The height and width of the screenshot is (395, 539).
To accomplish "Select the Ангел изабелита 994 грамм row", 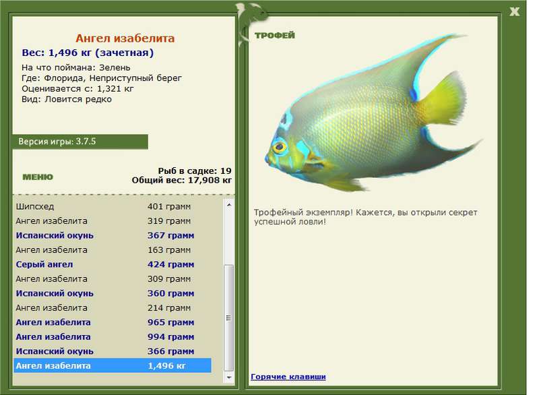I will [113, 336].
